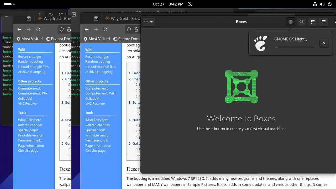Click the do-not-disturb bell icon
This screenshot has width=336, height=189.
[190, 4]
